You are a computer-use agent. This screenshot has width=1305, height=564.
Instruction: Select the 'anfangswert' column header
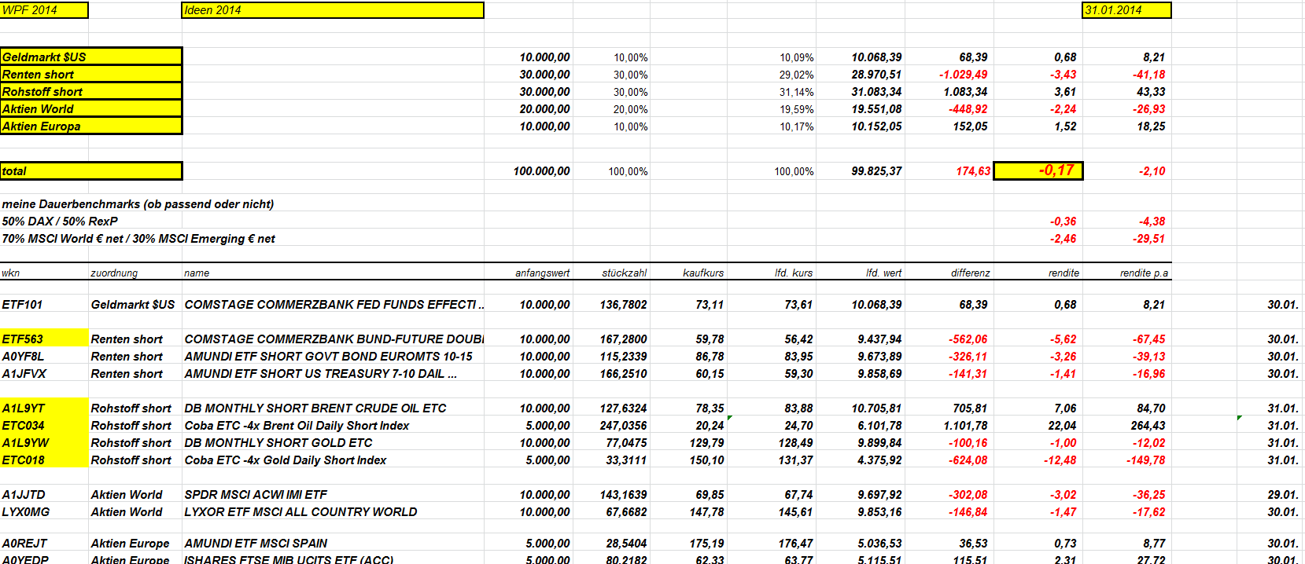coord(543,273)
